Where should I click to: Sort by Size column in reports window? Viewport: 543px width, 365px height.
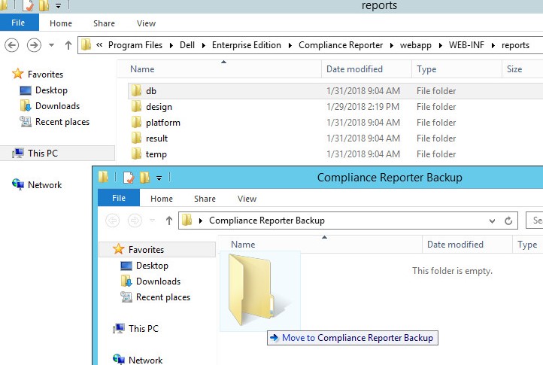(522, 69)
